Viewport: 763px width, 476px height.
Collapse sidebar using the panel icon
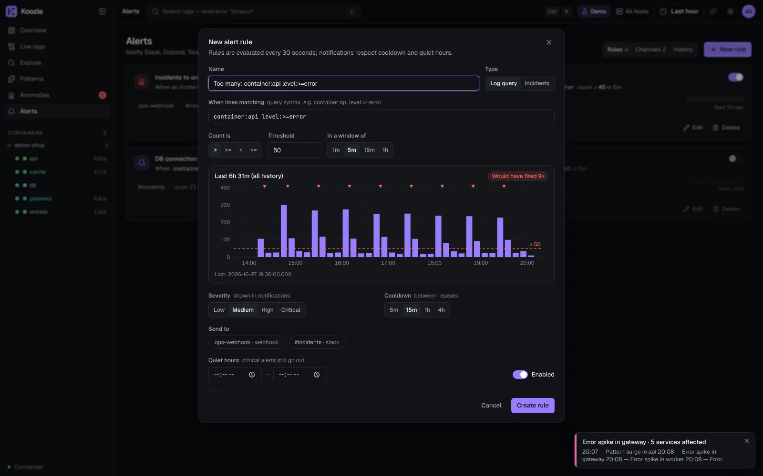coord(103,11)
